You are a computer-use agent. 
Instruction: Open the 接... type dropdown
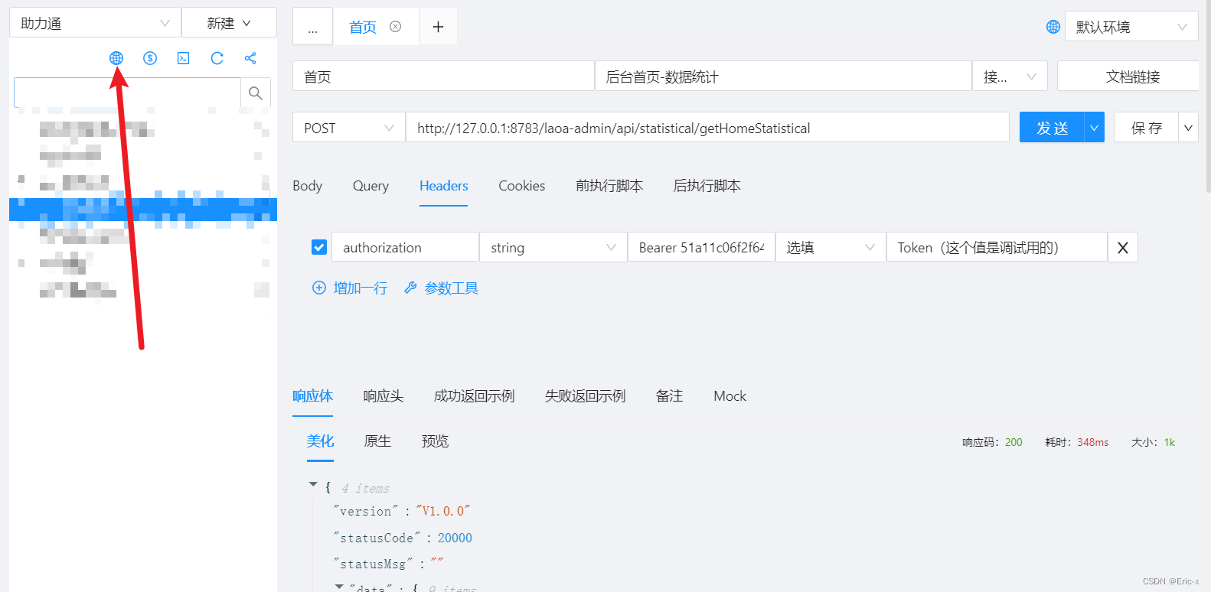(1010, 76)
